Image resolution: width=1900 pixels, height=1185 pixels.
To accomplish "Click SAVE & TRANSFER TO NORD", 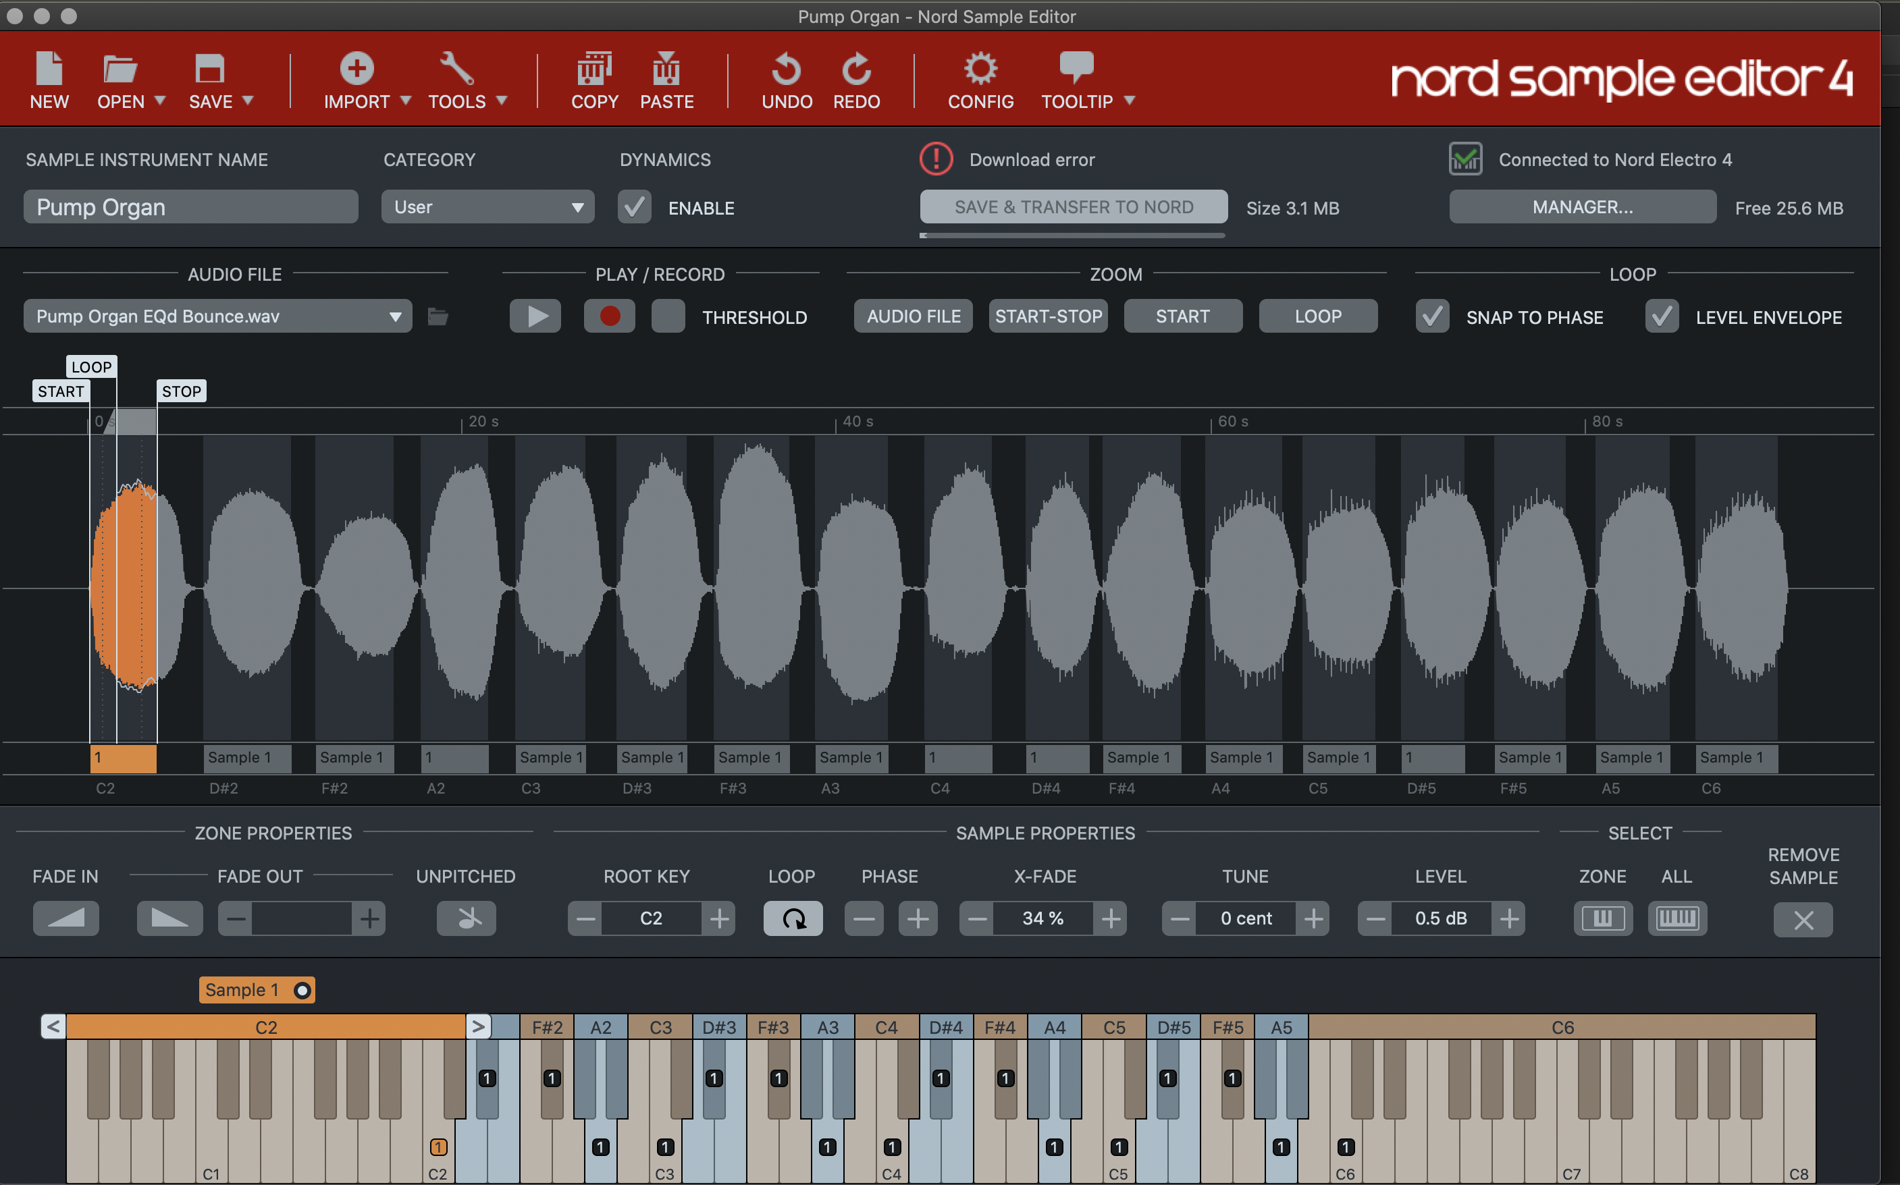I will tap(1074, 207).
